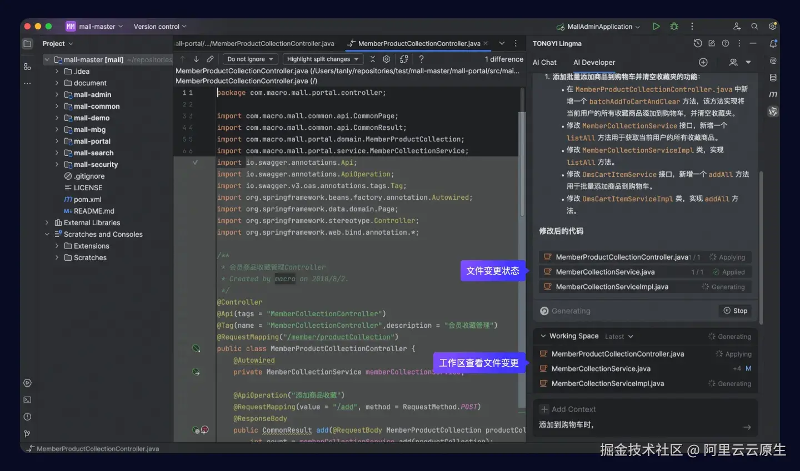Expand the mall-admin module
Viewport: 800px width, 471px height.
point(57,95)
